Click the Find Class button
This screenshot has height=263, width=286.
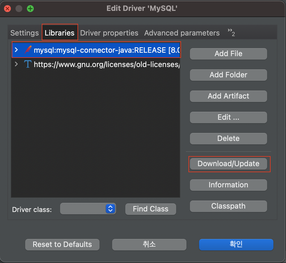[x=151, y=209]
